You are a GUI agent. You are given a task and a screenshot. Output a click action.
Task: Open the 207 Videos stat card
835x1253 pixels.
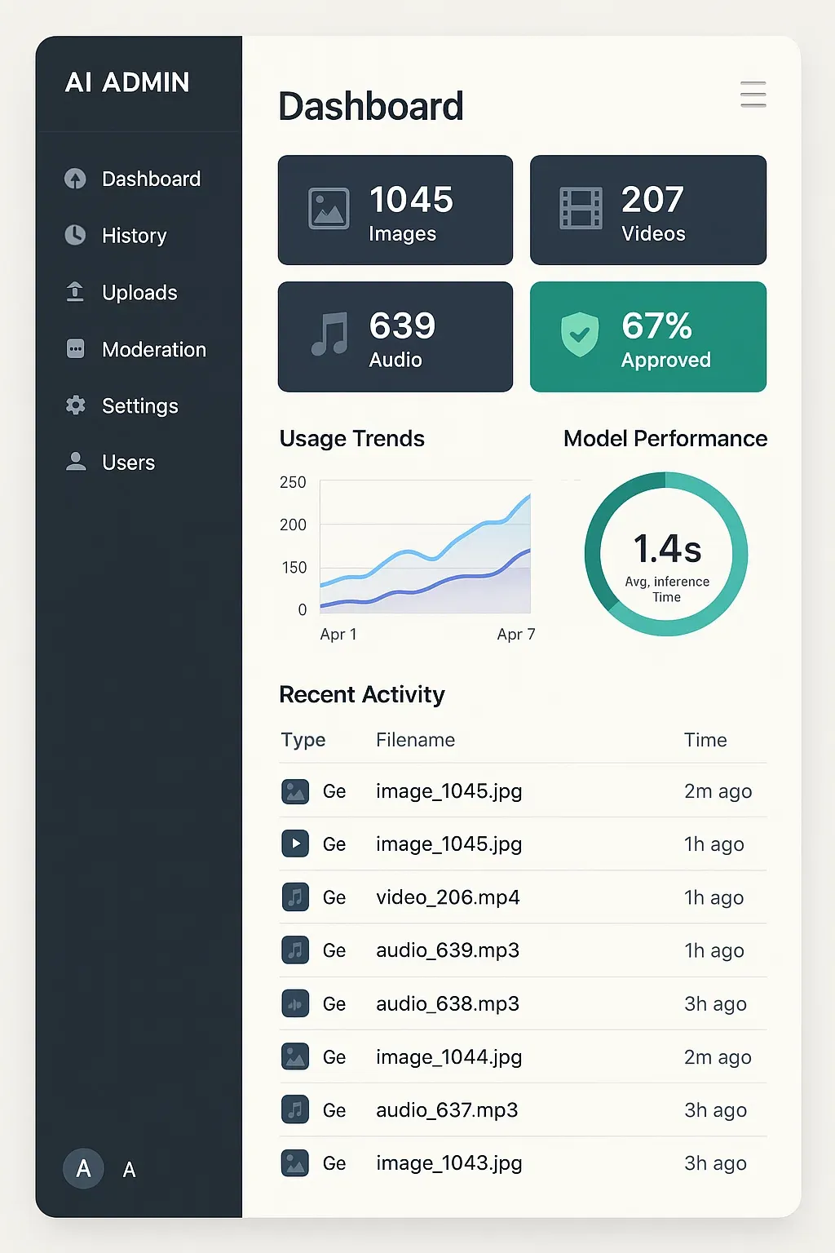coord(648,210)
